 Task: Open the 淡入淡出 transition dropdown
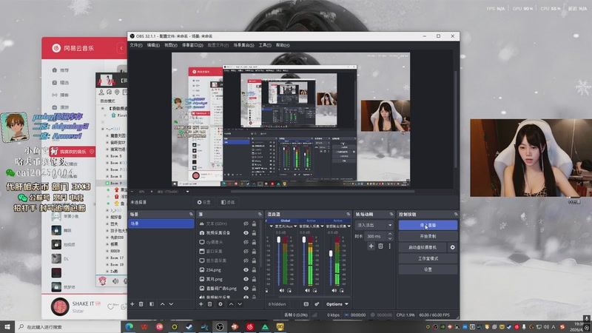click(374, 225)
